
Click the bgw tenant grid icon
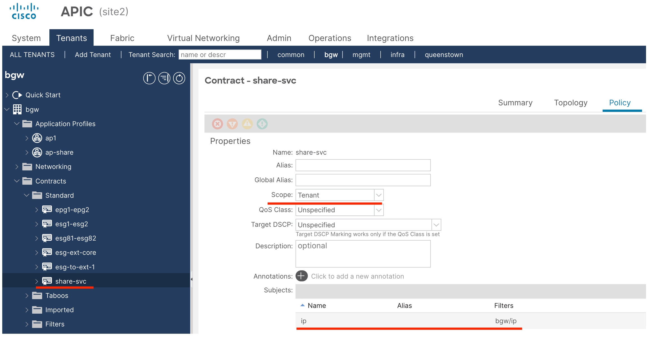17,109
